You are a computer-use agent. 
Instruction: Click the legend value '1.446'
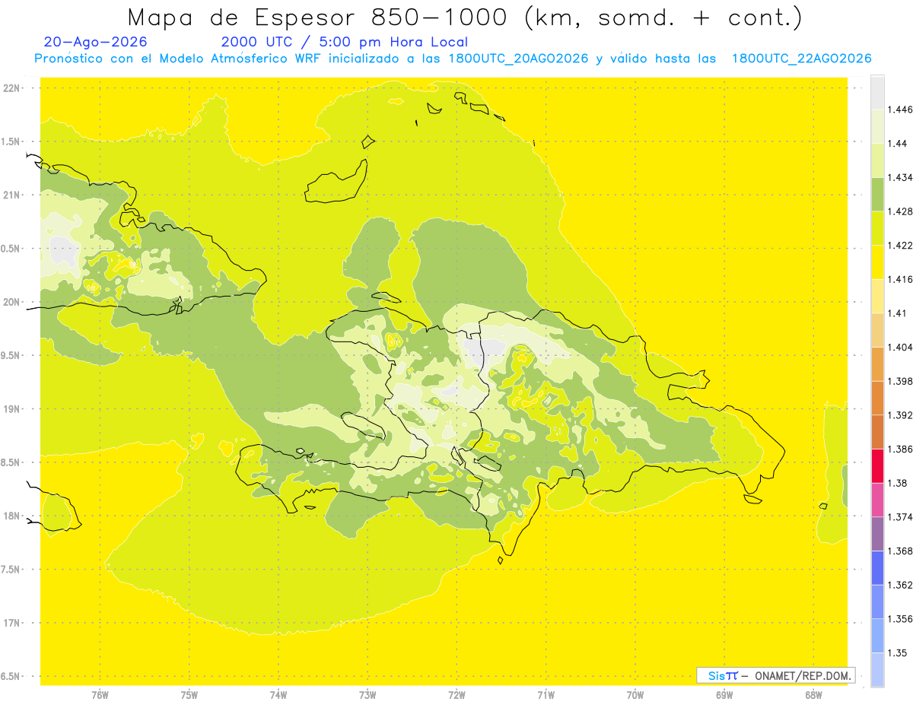point(900,110)
